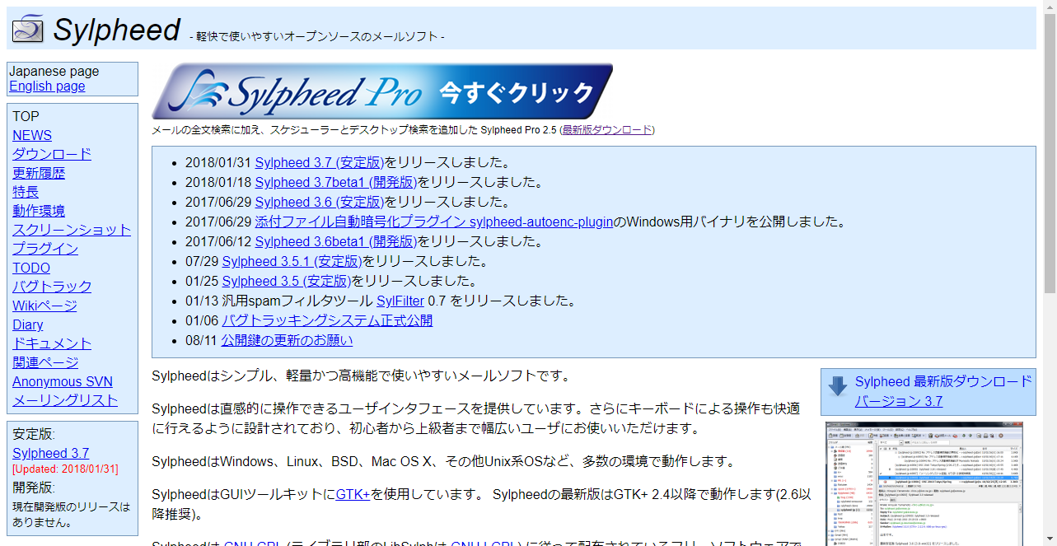Click the scroll-down arrow of the page scrollbar
This screenshot has height=546, width=1057.
[x=1049, y=539]
